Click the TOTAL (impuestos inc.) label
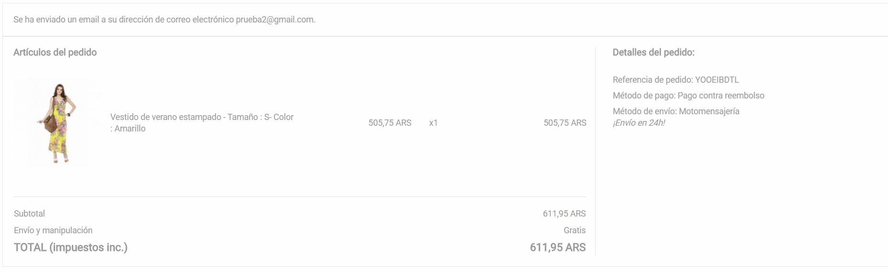The height and width of the screenshot is (272, 888). (70, 248)
